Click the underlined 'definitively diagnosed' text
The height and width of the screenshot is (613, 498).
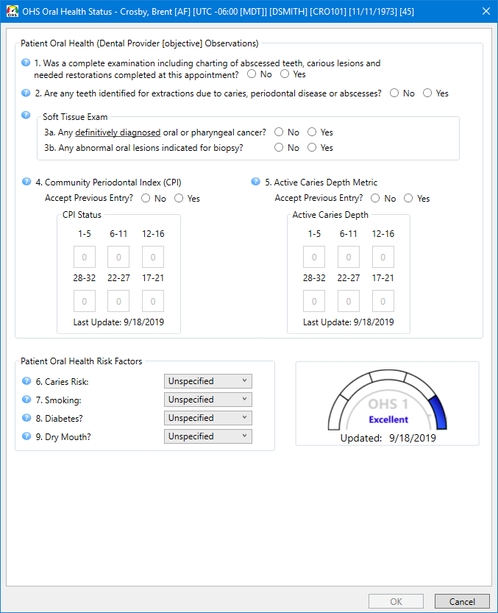coord(118,132)
